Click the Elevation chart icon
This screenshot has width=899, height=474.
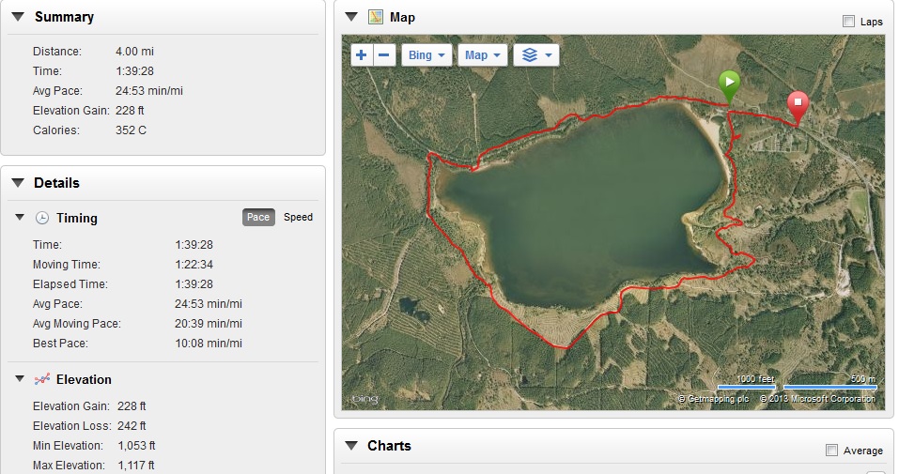tap(42, 379)
